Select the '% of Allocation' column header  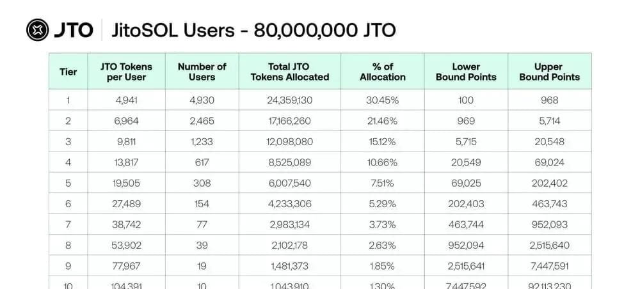click(x=382, y=72)
